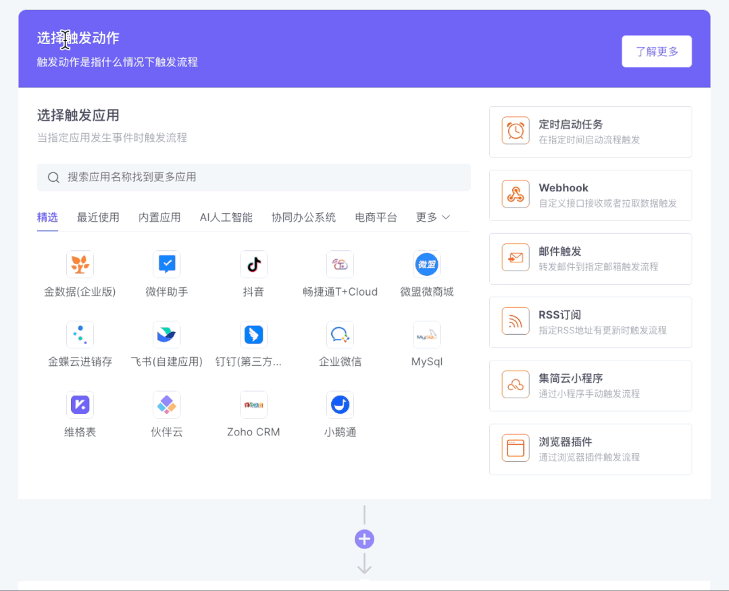Select the 畅捷通T+Cloud app icon

pyautogui.click(x=340, y=264)
